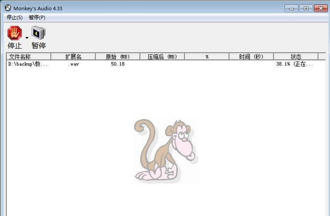Sort by 压缩后 (MB) column header

click(162, 56)
